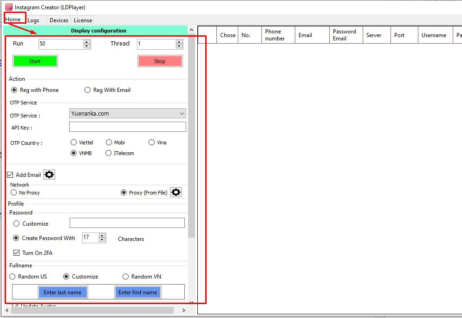462x318 pixels.
Task: Open the Proxy (From File) settings gear
Action: click(176, 193)
